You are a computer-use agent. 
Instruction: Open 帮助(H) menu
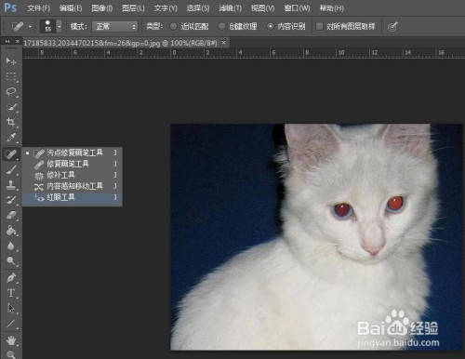coord(332,8)
